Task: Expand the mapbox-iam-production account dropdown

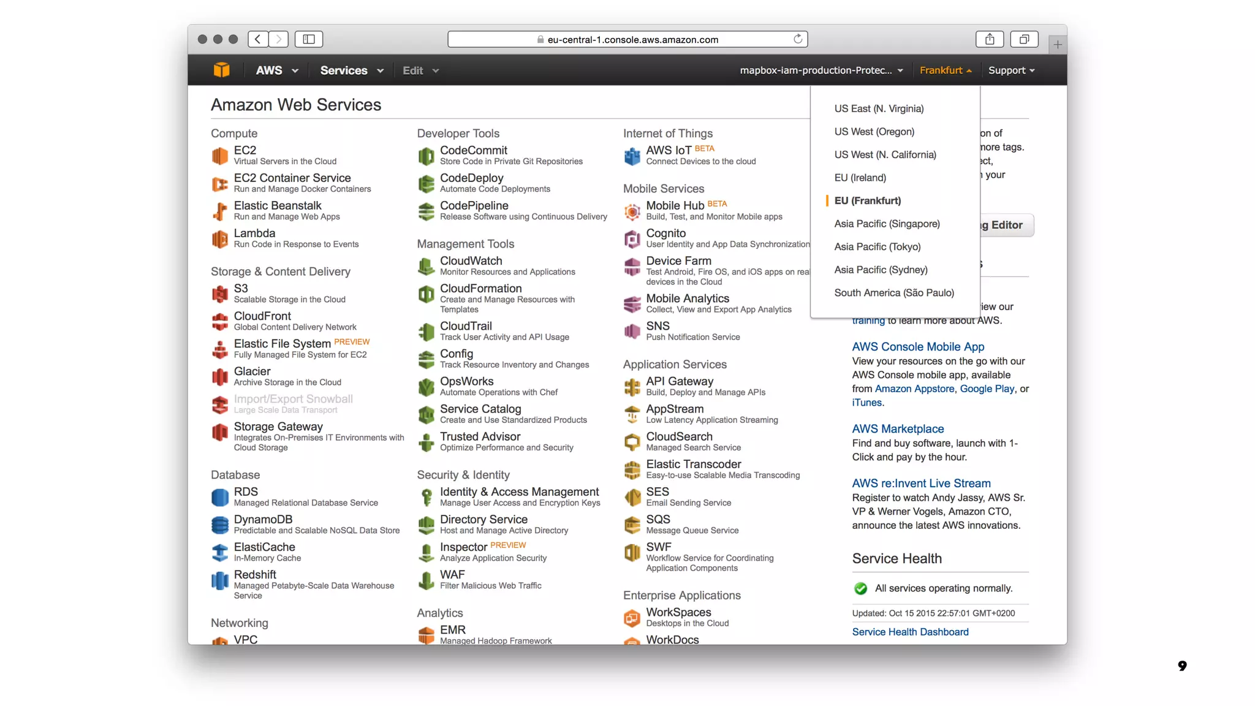Action: coord(821,70)
